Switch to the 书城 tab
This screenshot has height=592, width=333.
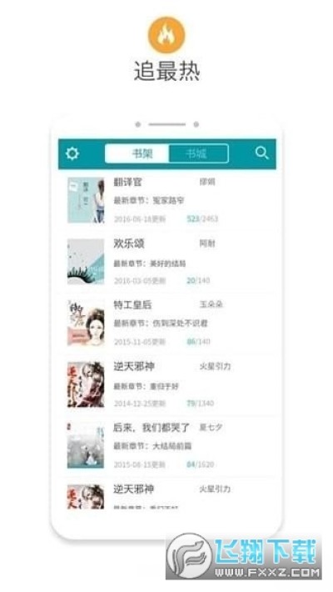198,153
